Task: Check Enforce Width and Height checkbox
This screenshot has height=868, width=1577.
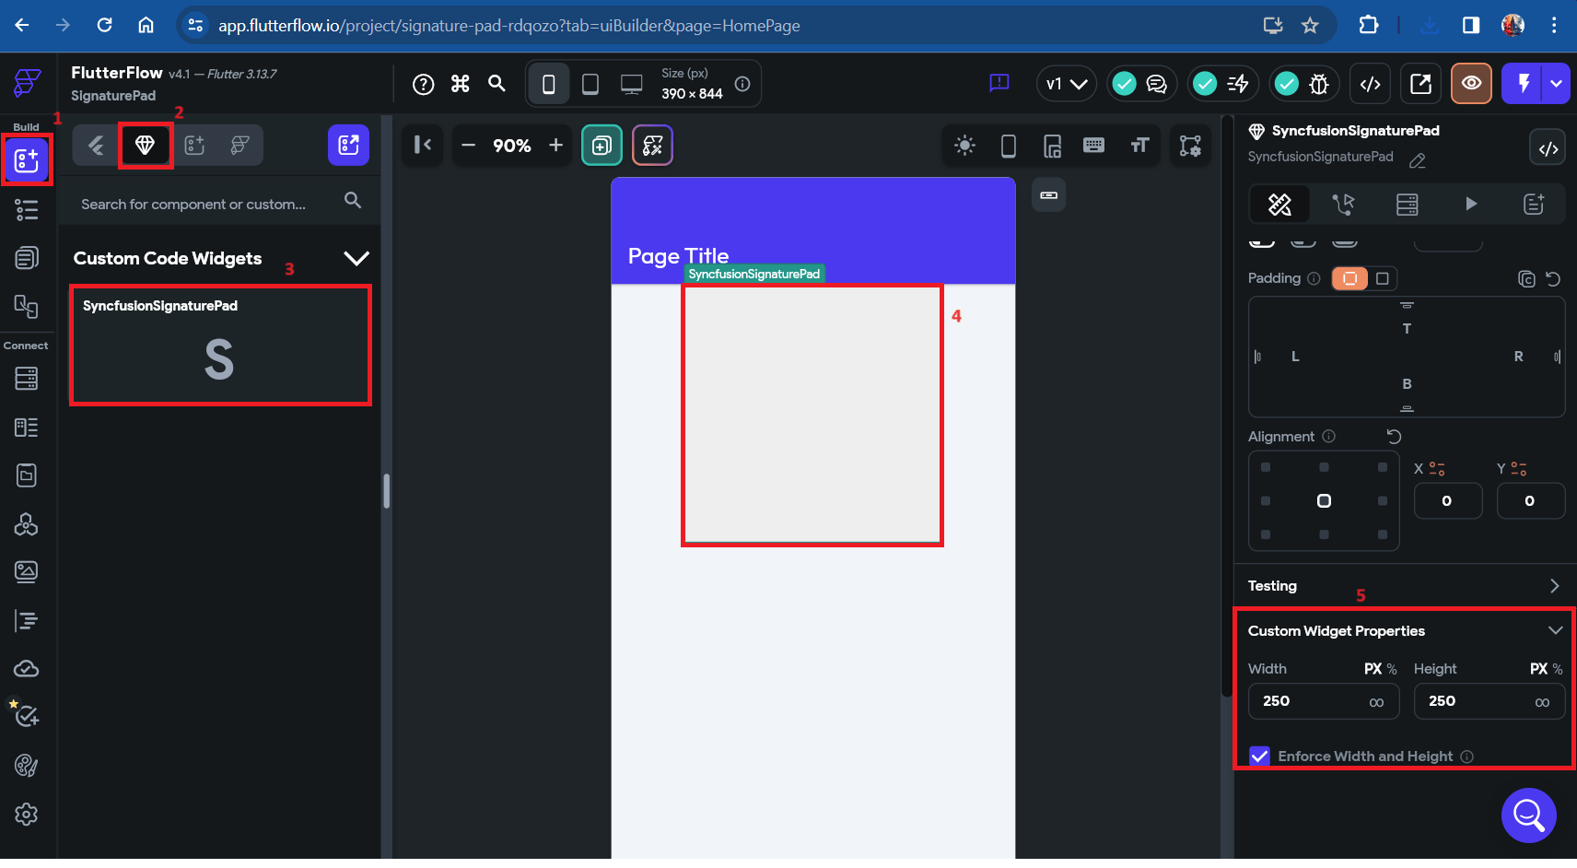Action: 1259,757
